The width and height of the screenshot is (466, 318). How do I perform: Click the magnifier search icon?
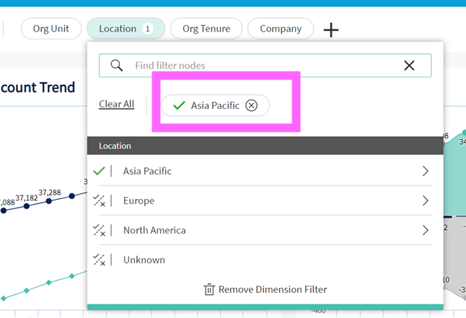tap(116, 65)
